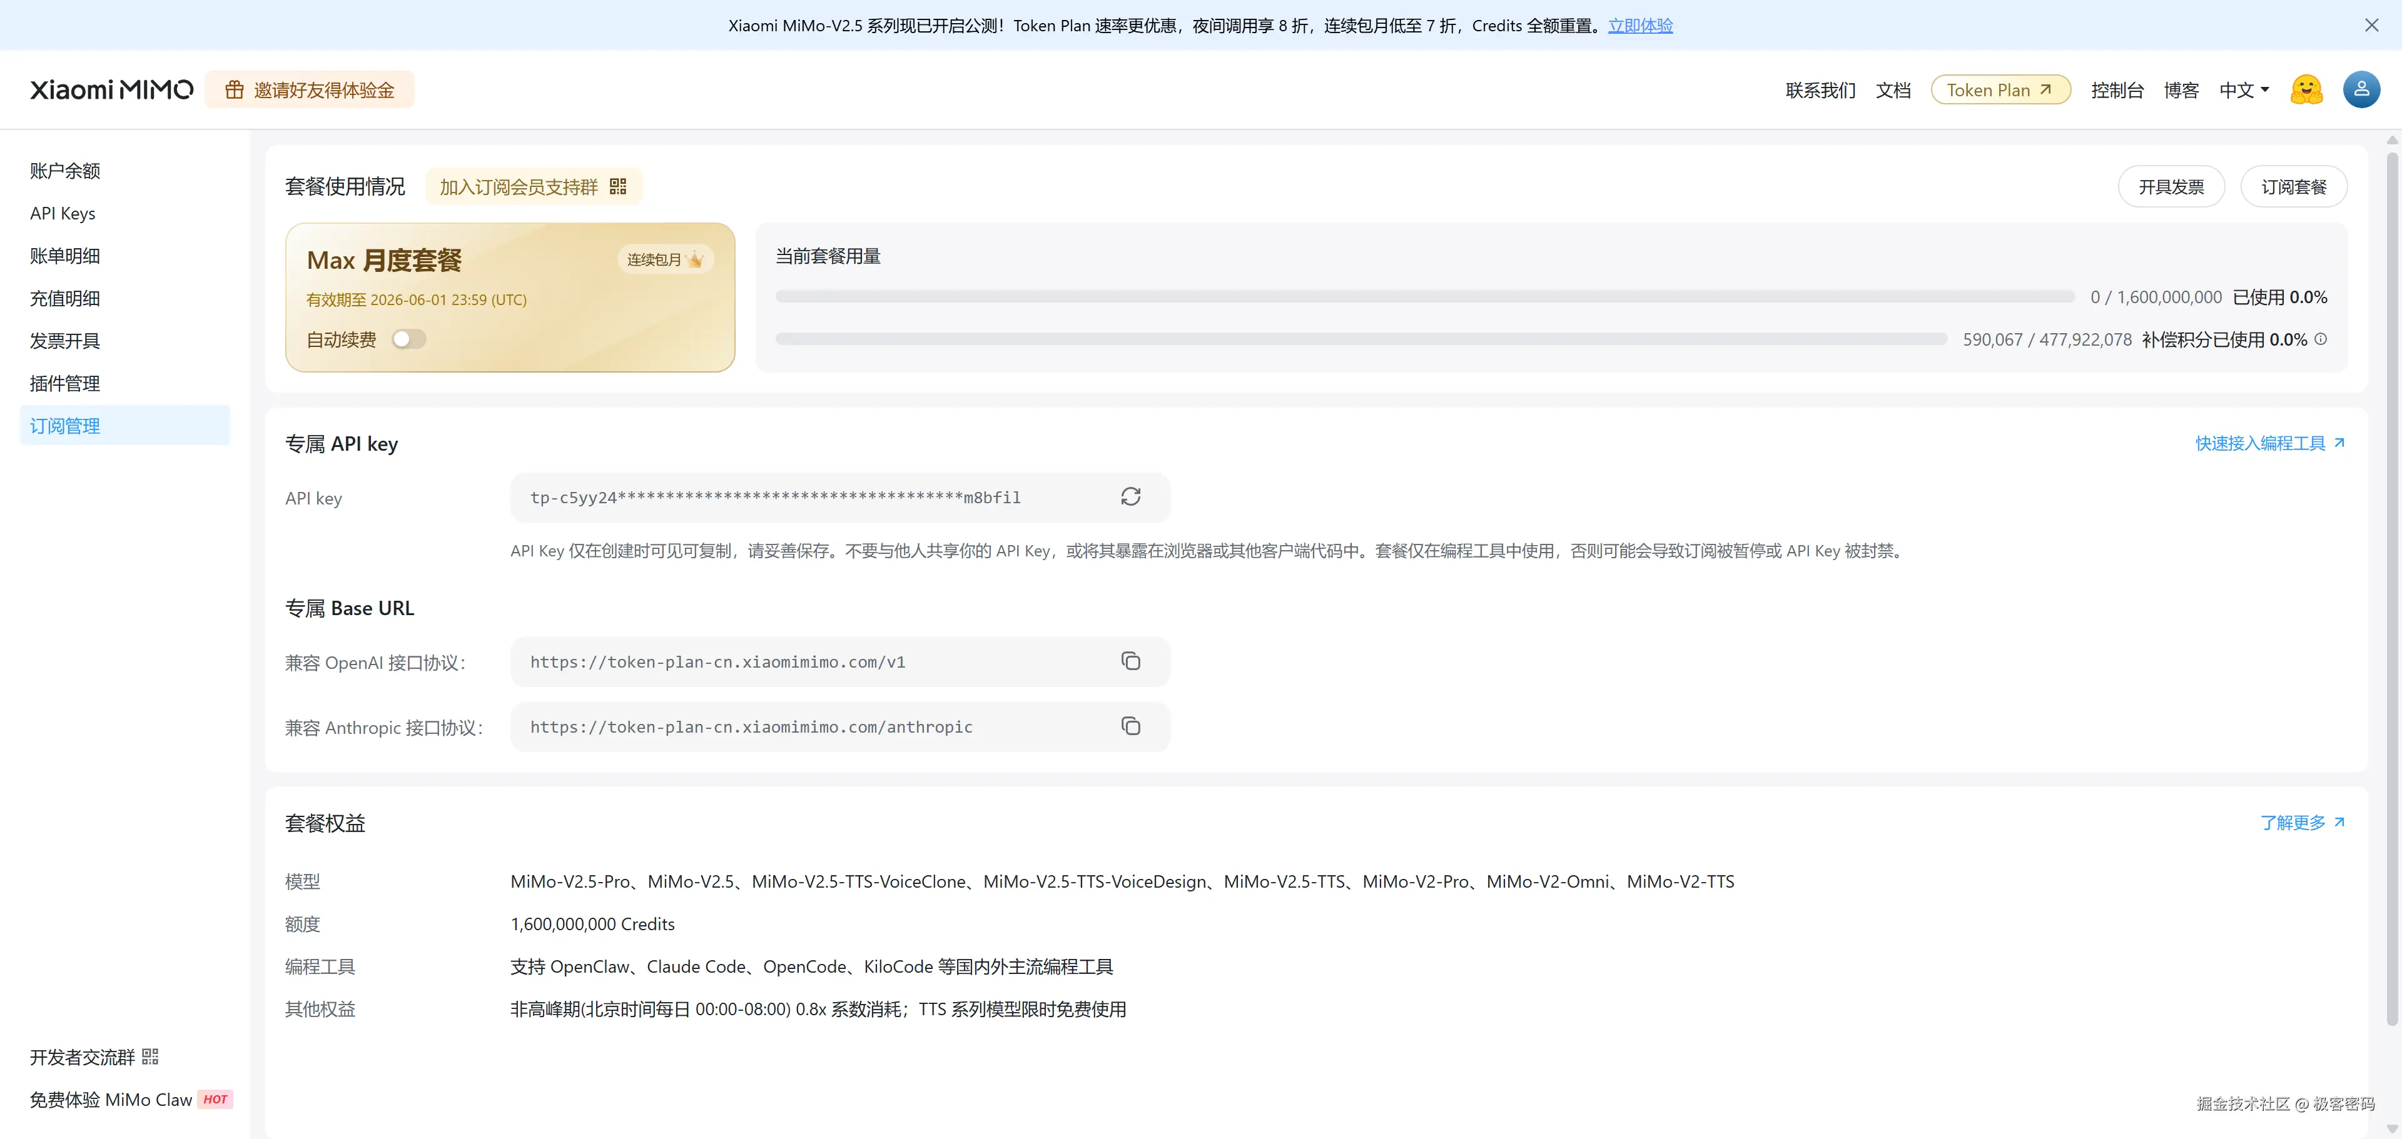
Task: Go to 控制台 in the header
Action: click(2117, 89)
